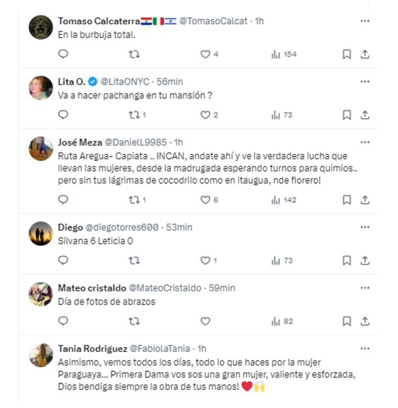This screenshot has width=398, height=408.
Task: Reply to Tomaso Calcaterra's tweet
Action: pyautogui.click(x=63, y=54)
